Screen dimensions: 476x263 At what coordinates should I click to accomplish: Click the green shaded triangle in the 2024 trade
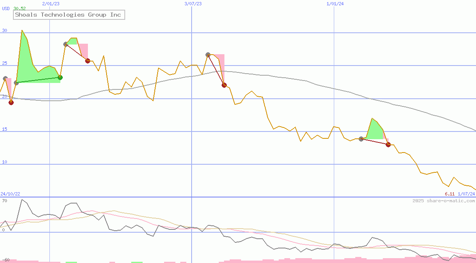pos(375,130)
